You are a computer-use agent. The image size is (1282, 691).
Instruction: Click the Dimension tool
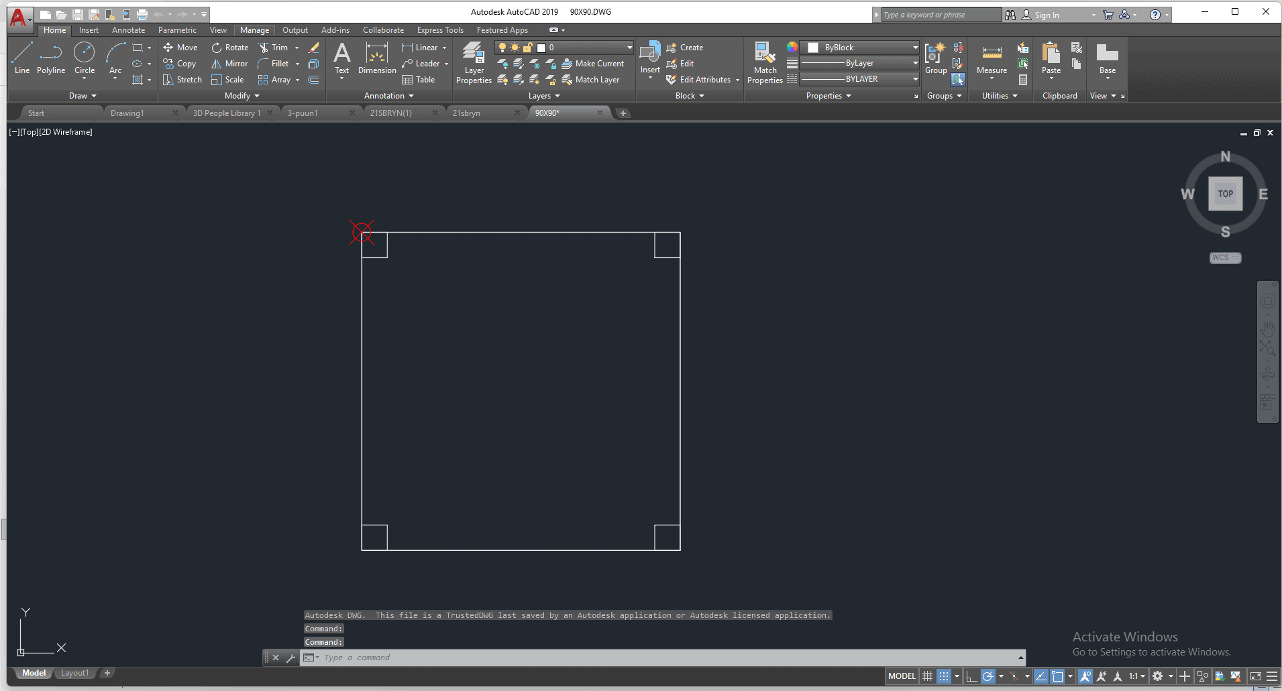pyautogui.click(x=377, y=58)
